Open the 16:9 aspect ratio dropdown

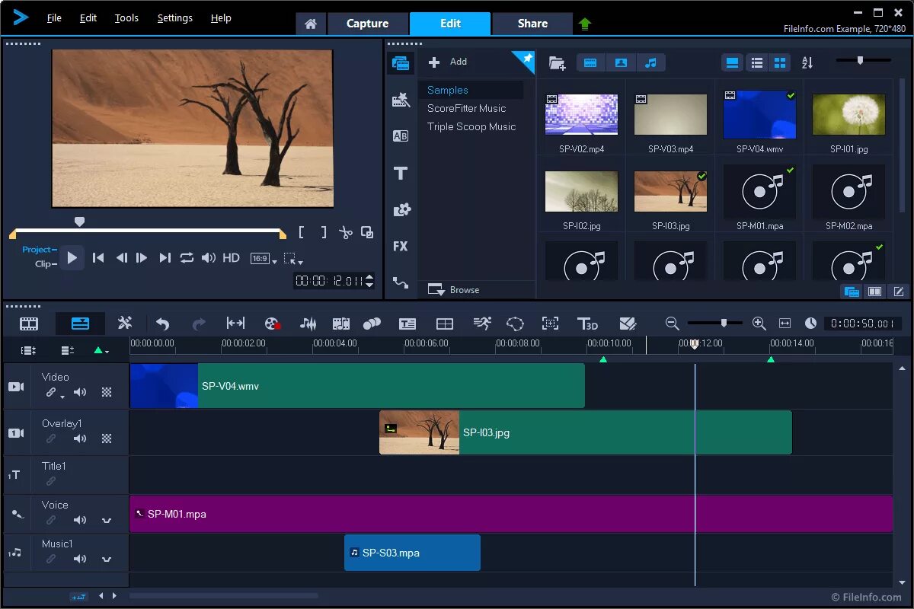point(263,259)
